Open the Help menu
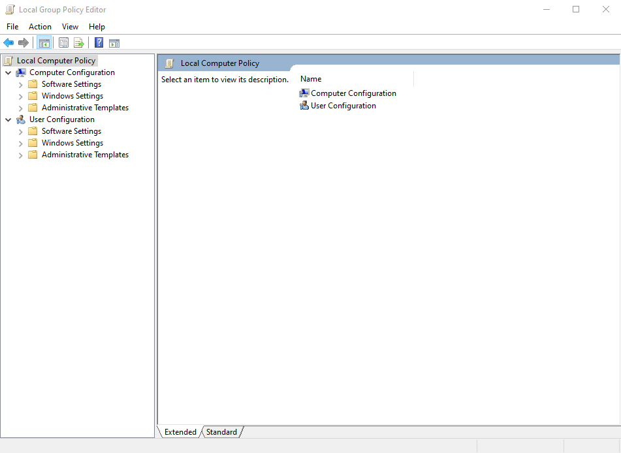 97,27
